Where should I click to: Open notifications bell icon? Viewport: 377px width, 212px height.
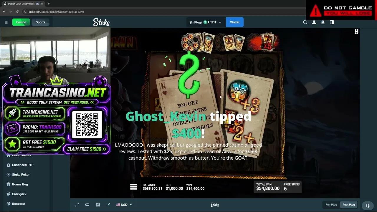323,22
